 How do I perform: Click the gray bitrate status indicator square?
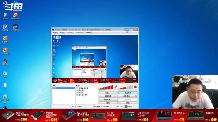tap(126, 107)
